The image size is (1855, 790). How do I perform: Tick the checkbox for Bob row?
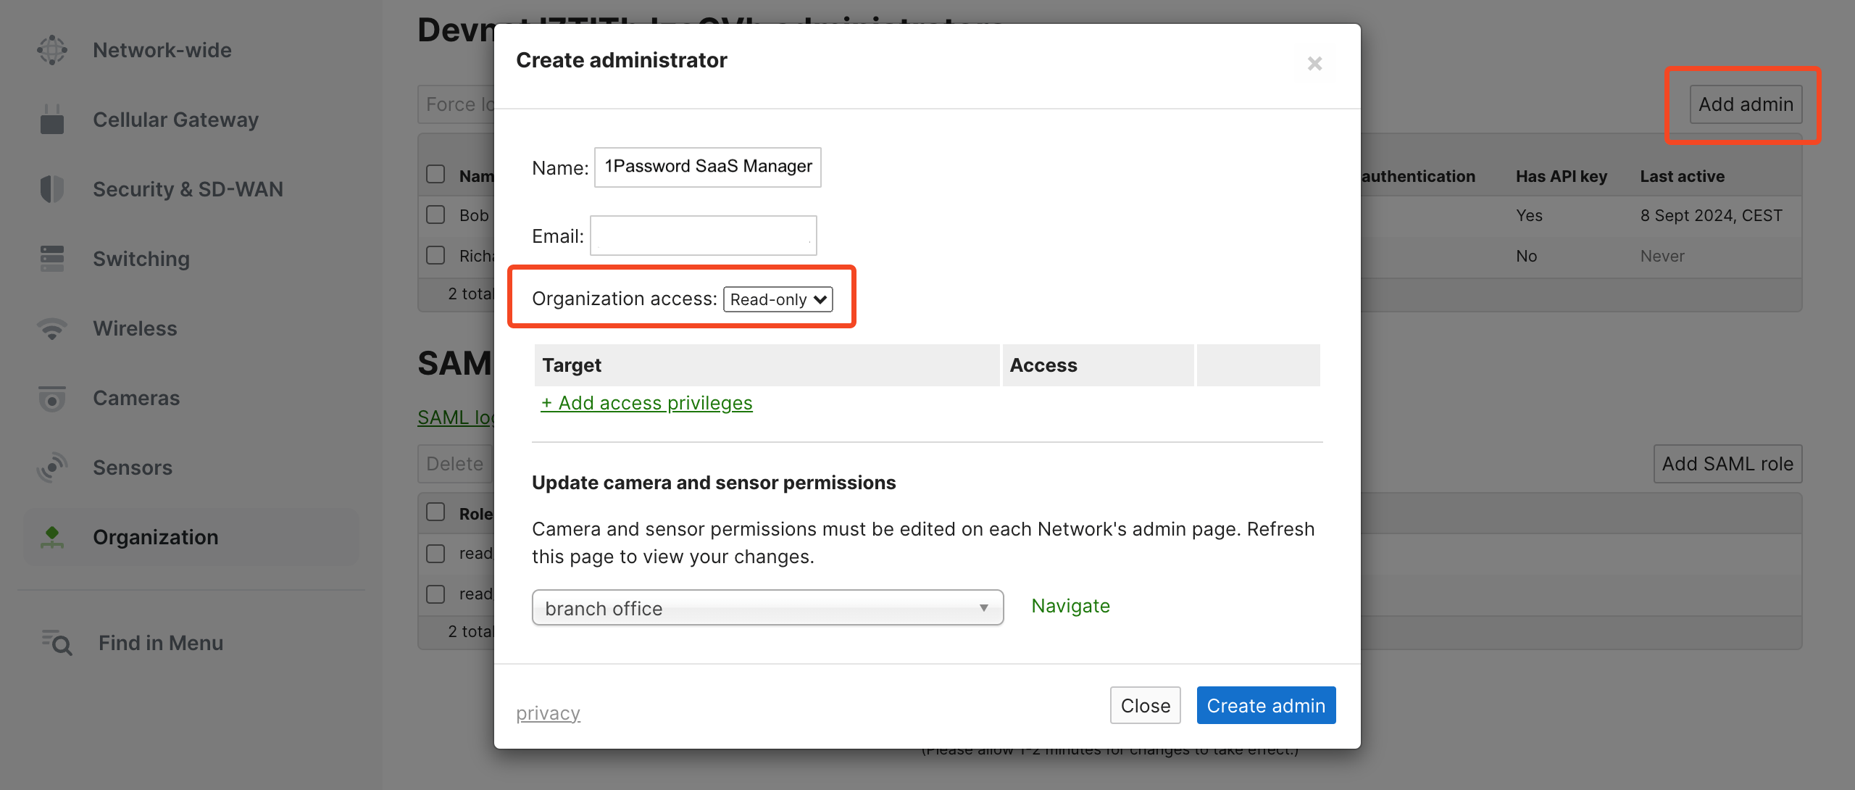pyautogui.click(x=435, y=215)
